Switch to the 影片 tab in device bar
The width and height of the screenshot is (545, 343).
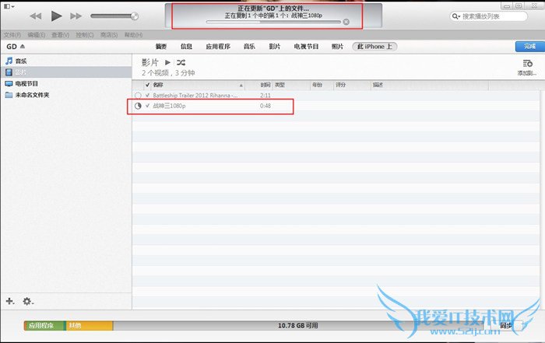click(x=275, y=47)
